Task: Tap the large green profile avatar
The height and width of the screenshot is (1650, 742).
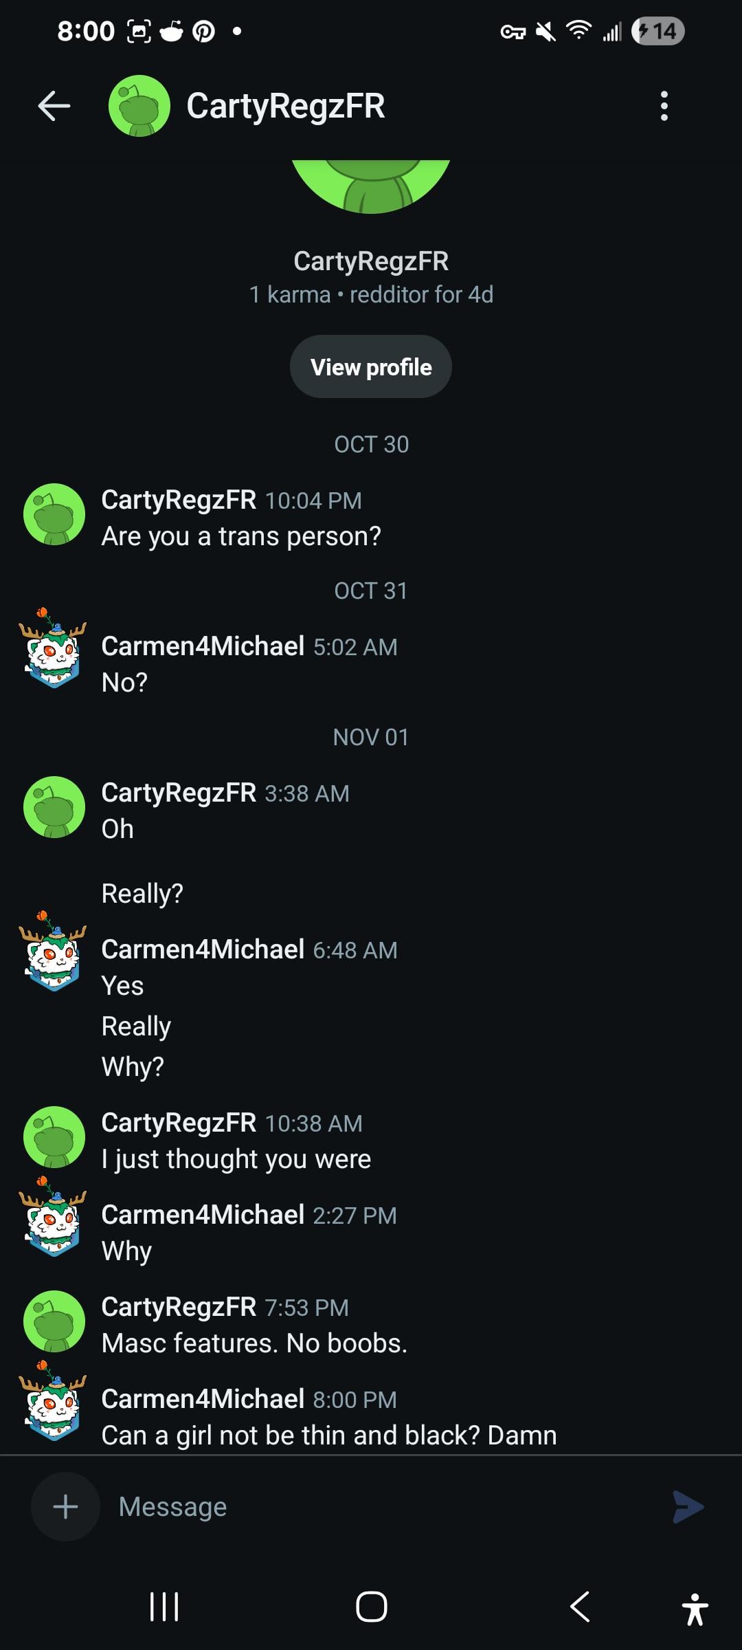Action: tap(371, 186)
